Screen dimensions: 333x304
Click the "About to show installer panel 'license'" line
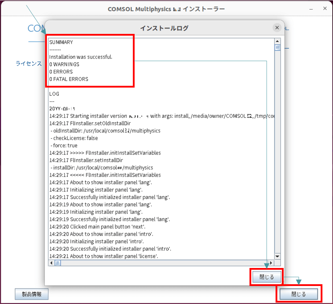(x=104, y=256)
